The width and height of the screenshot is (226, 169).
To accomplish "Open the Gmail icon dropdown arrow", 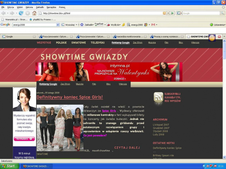I will pyautogui.click(x=156, y=25).
